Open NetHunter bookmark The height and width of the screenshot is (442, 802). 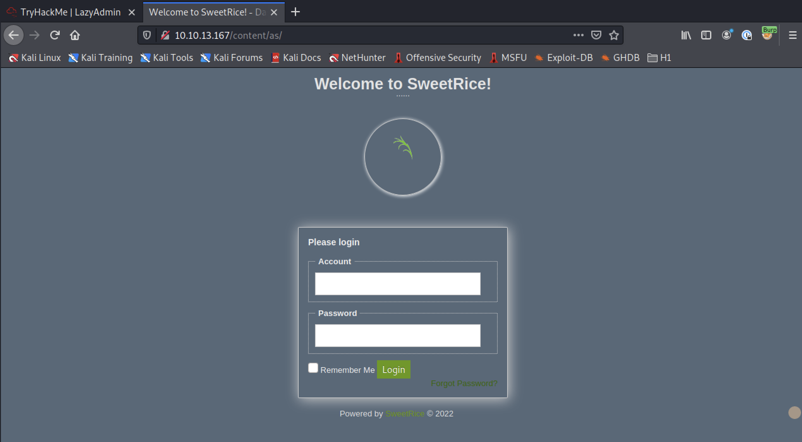point(357,58)
